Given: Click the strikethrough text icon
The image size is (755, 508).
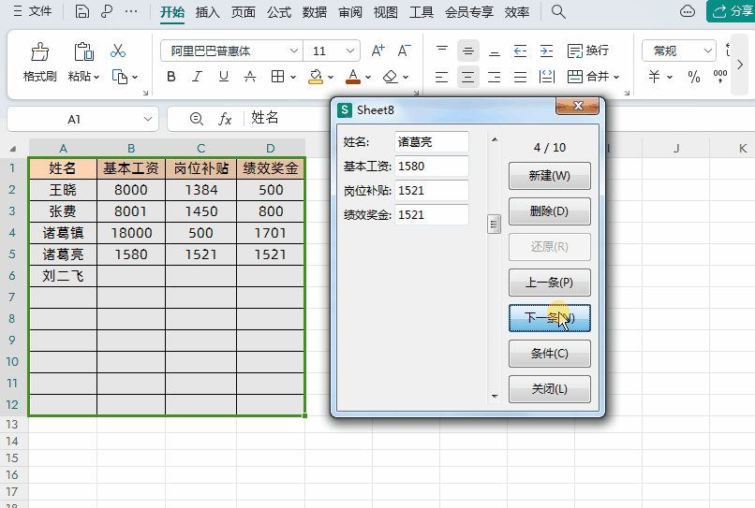Looking at the screenshot, I should click(x=250, y=76).
